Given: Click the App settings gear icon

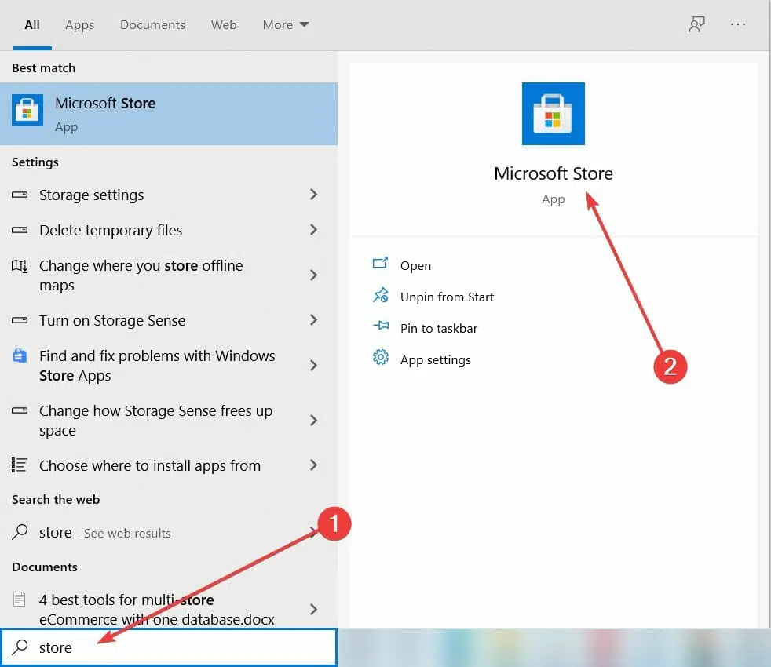Looking at the screenshot, I should [380, 357].
